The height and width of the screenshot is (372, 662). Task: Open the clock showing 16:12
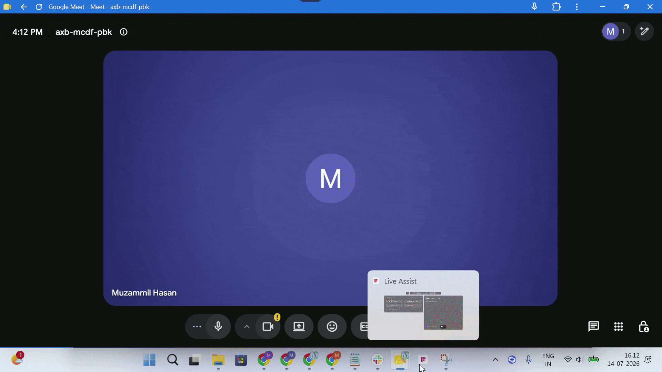pos(623,360)
